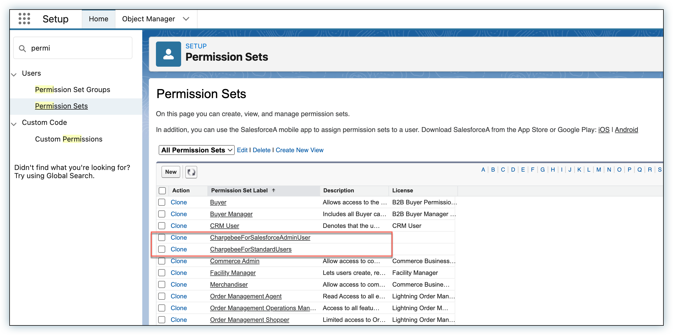Screen dimensions: 673x335
Task: Open the All Permission Sets view dropdown
Action: [196, 150]
